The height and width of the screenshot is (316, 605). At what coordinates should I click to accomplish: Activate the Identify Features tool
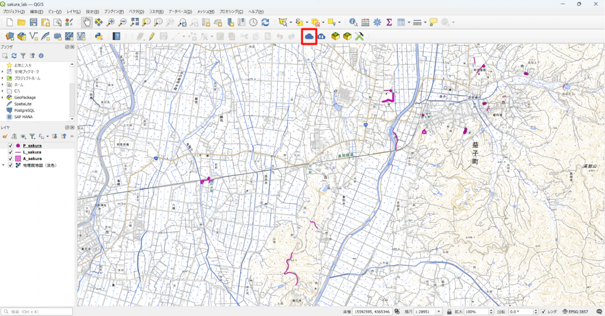pos(353,22)
